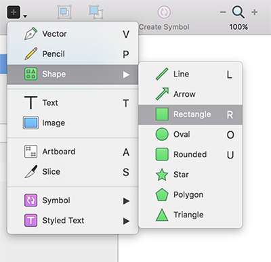Select the Oval circle icon
Viewport: 271px width, 262px height.
[x=162, y=134]
